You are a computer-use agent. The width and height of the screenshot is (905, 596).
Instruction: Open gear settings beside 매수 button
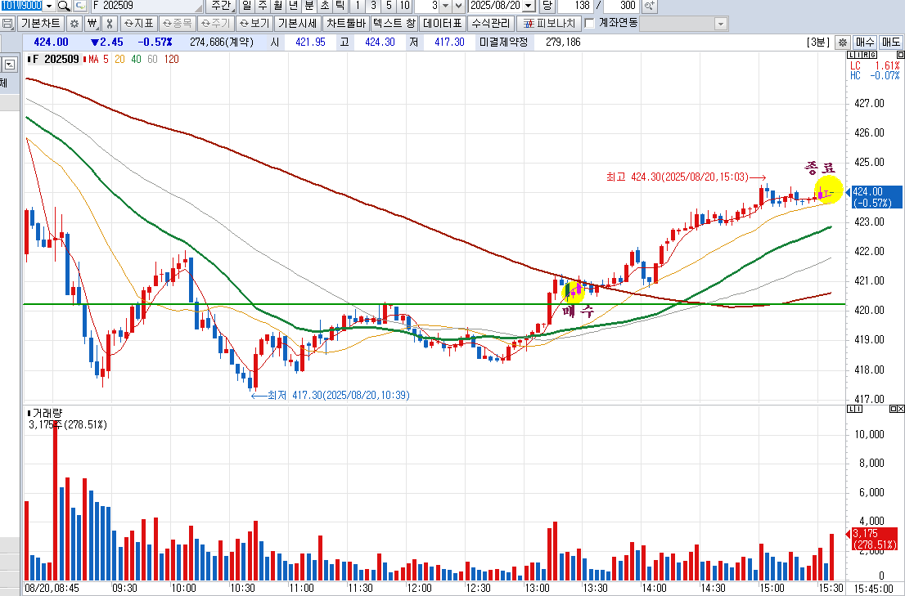(843, 42)
